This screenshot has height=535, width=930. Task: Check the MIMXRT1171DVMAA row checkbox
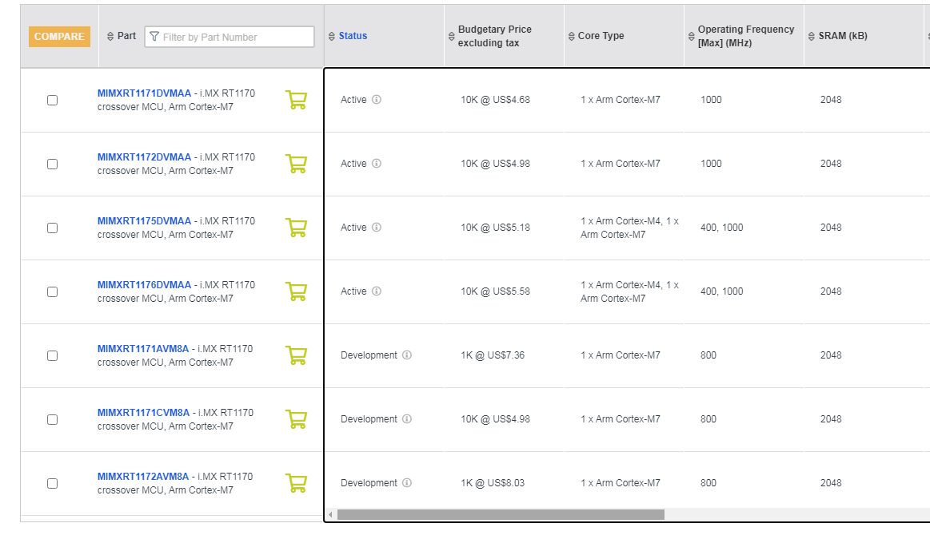click(52, 100)
